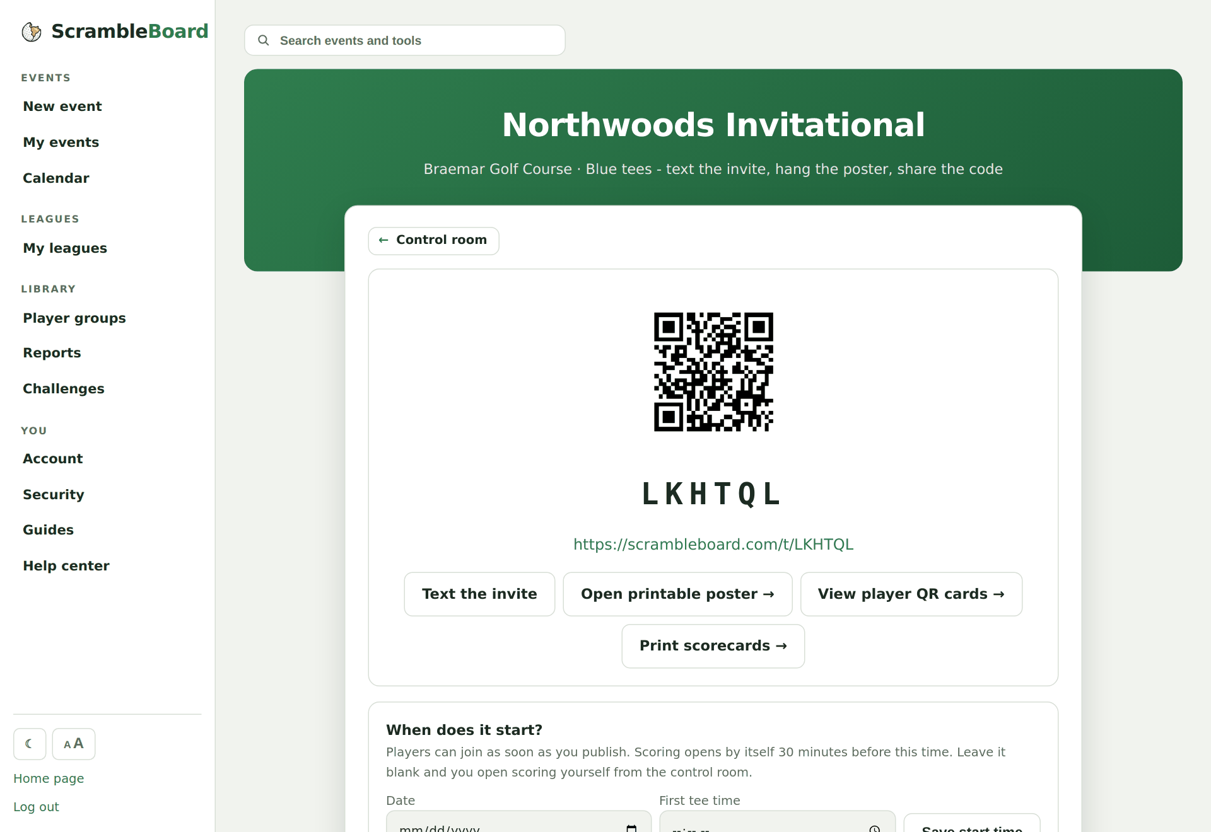Screen dimensions: 1211x832
Task: Open printable poster
Action: click(677, 594)
